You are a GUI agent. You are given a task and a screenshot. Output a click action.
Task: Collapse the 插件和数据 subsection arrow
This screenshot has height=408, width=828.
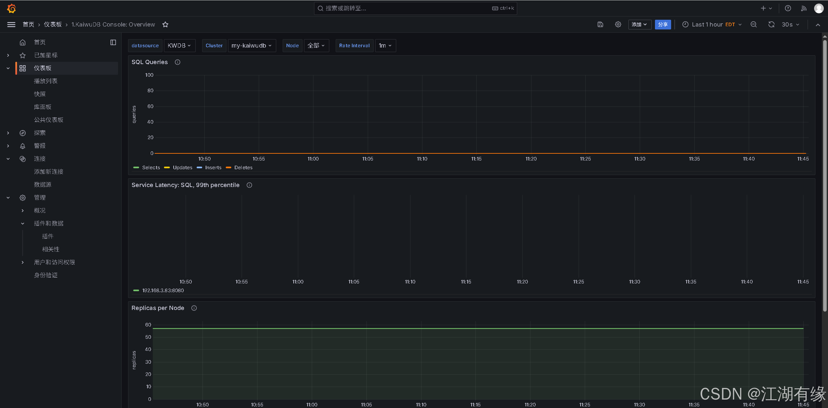[23, 224]
